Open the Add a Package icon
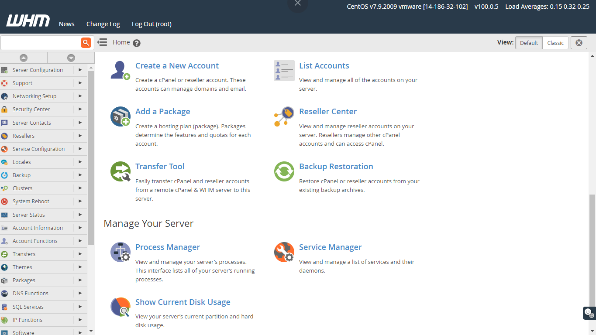596x335 pixels. click(120, 116)
